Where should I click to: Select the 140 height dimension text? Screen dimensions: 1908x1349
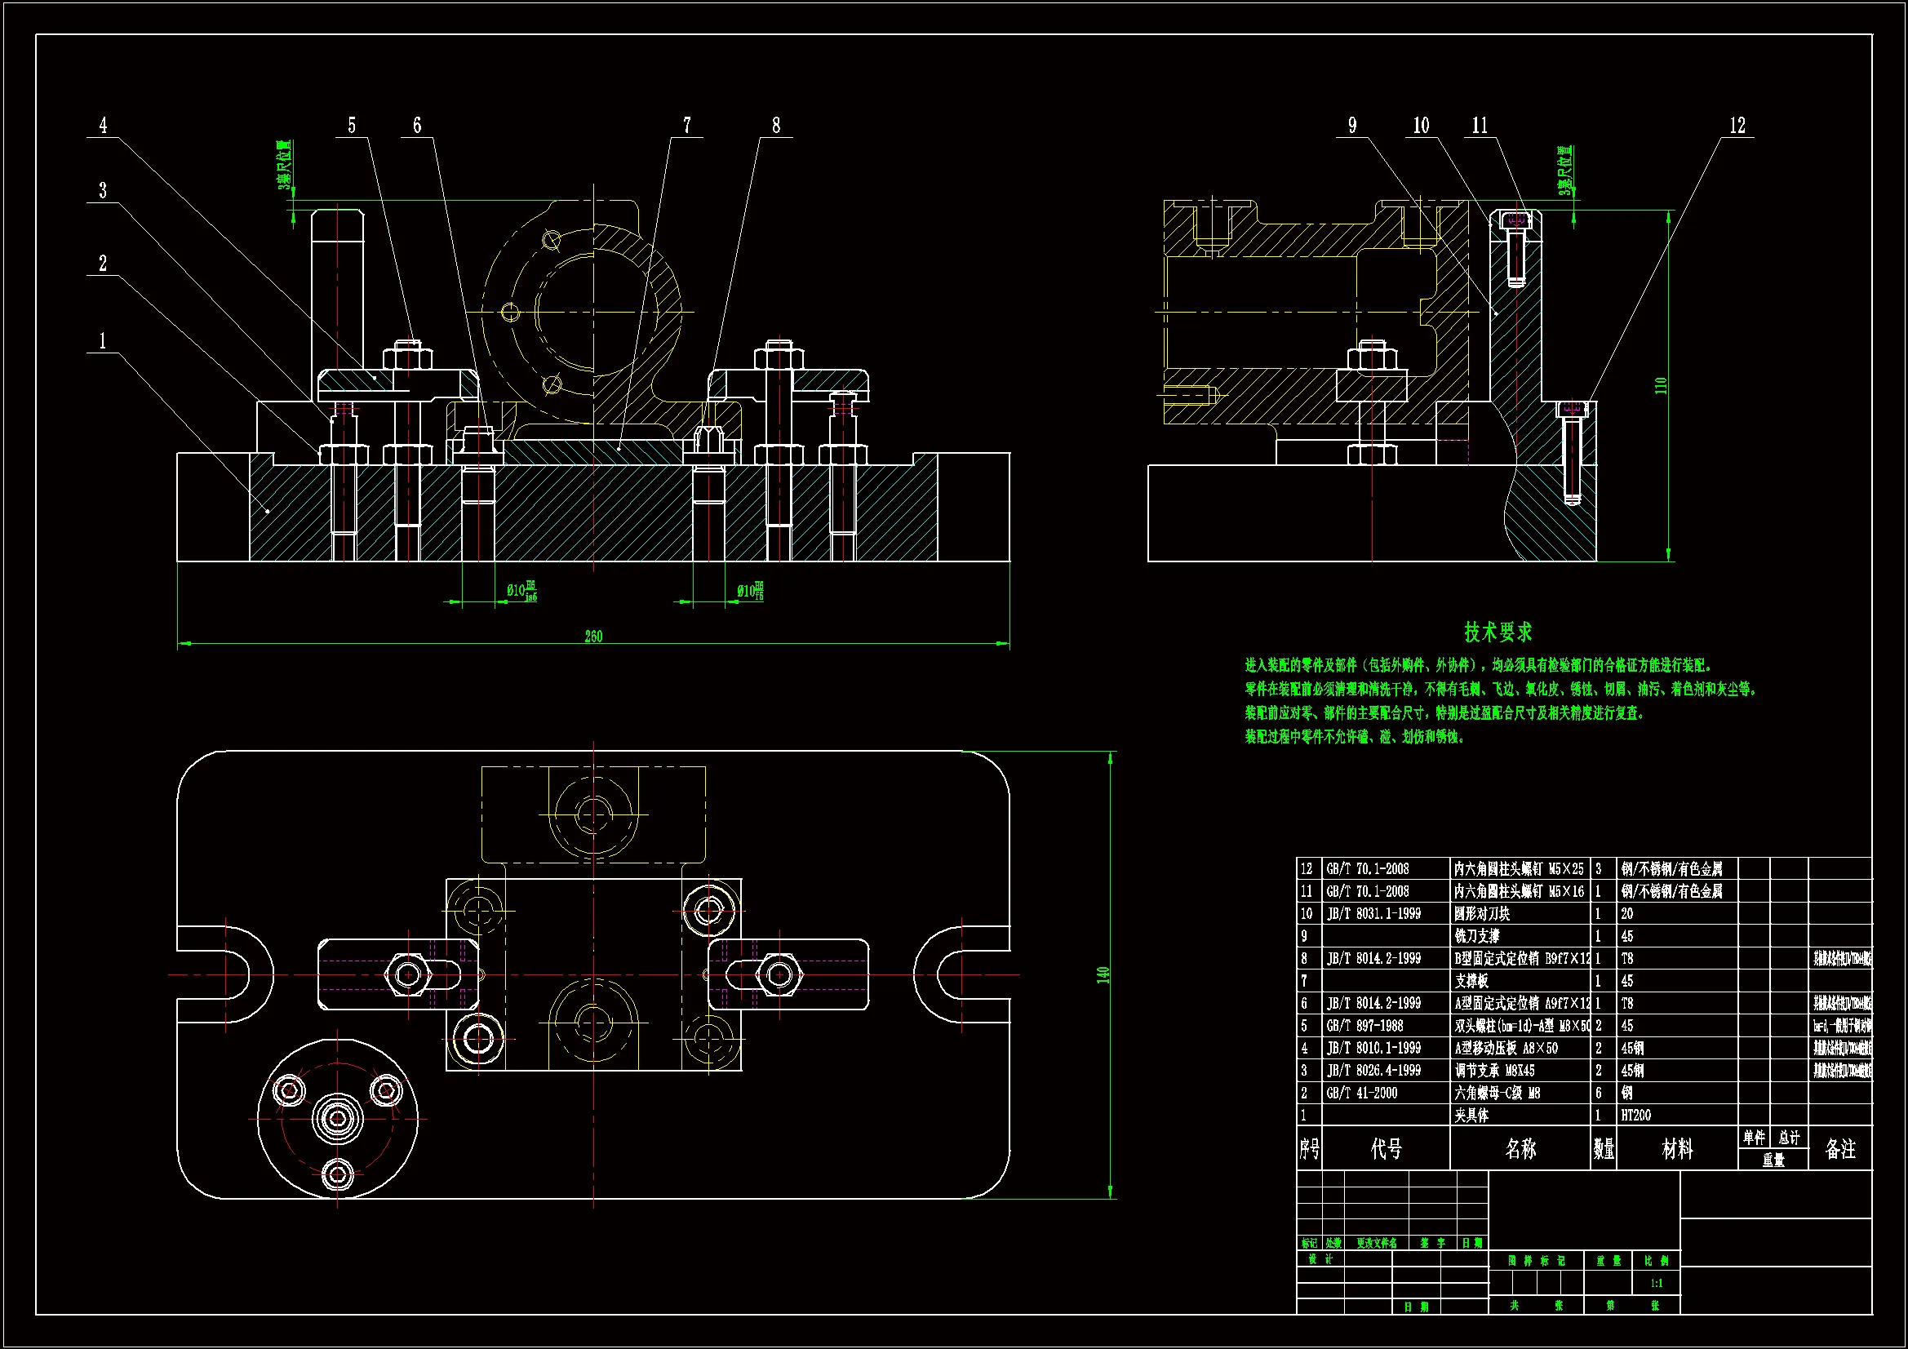click(1103, 974)
